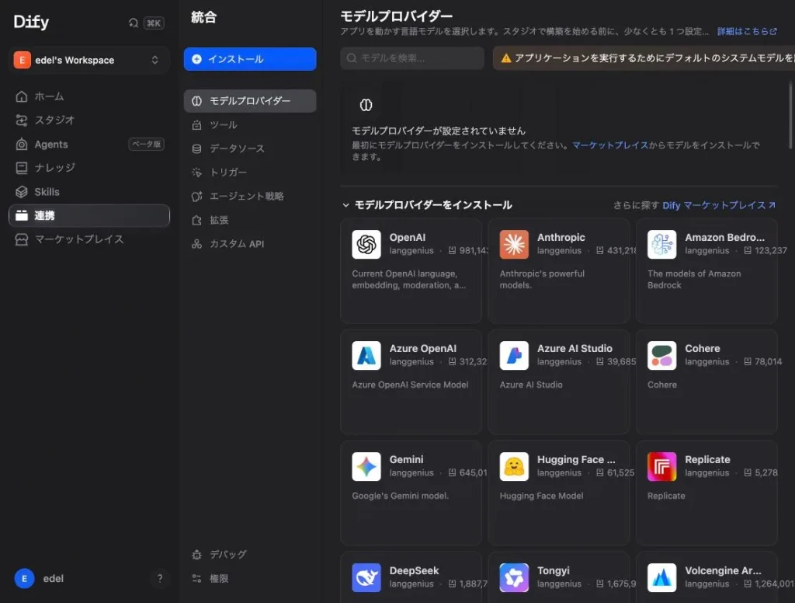This screenshot has height=603, width=795.
Task: Open マーケットプレイス in the left sidebar
Action: tap(89, 239)
